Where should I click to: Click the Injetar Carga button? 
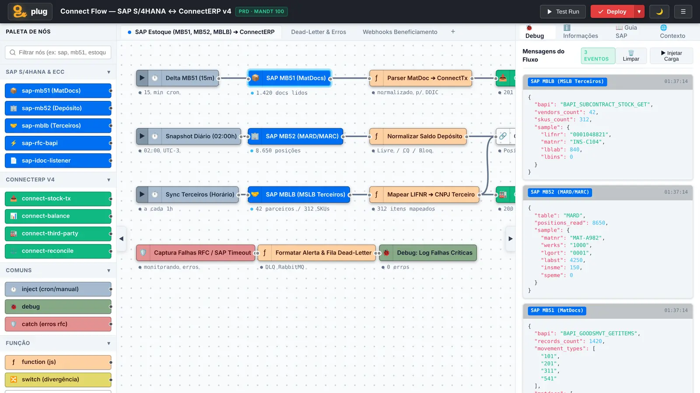pyautogui.click(x=671, y=56)
